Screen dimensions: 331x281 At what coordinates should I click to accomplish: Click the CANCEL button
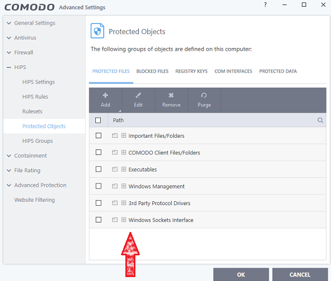click(x=300, y=274)
